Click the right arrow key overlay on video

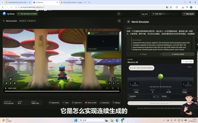118,83
